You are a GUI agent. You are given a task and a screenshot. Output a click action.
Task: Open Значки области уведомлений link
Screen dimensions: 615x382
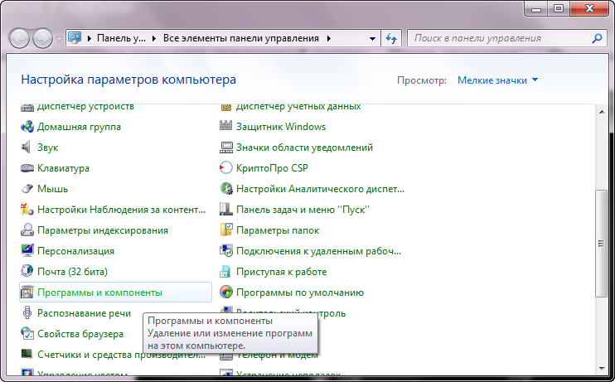(304, 147)
